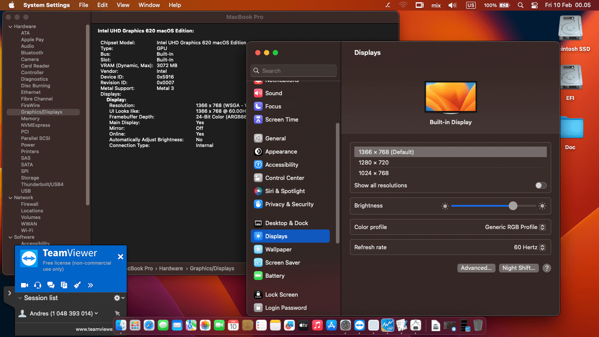Open TeamViewer file transfer documents icon
This screenshot has height=337, width=599.
coord(64,285)
